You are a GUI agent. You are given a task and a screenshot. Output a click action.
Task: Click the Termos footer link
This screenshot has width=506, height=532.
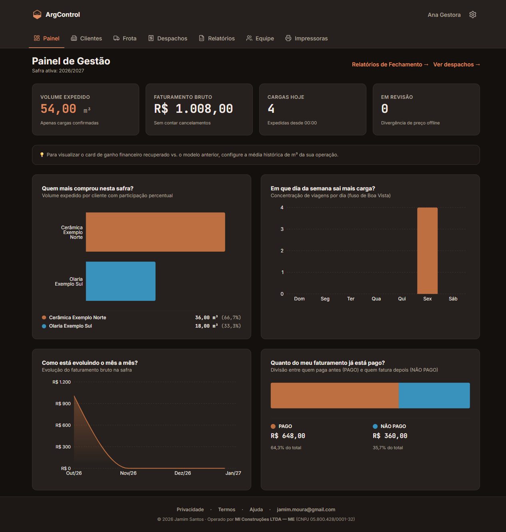coord(227,510)
